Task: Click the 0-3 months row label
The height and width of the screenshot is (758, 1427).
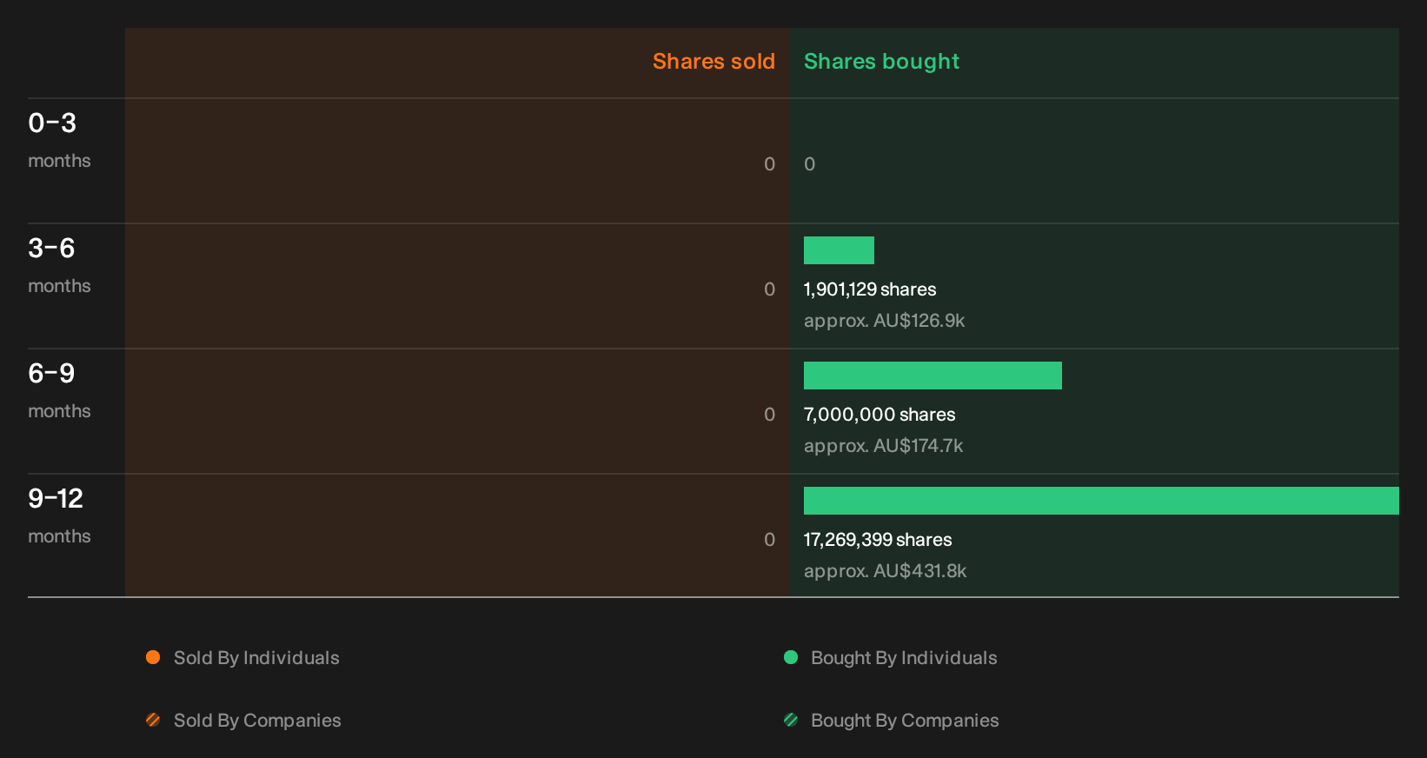Action: coord(59,140)
